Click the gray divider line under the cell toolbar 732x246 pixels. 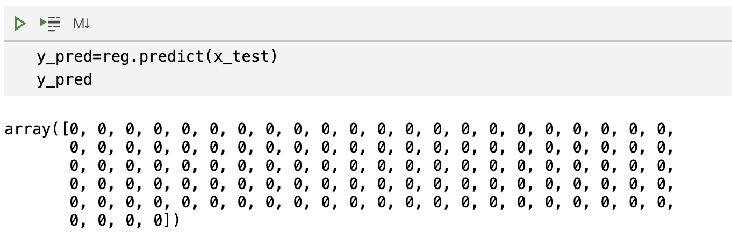tap(368, 41)
